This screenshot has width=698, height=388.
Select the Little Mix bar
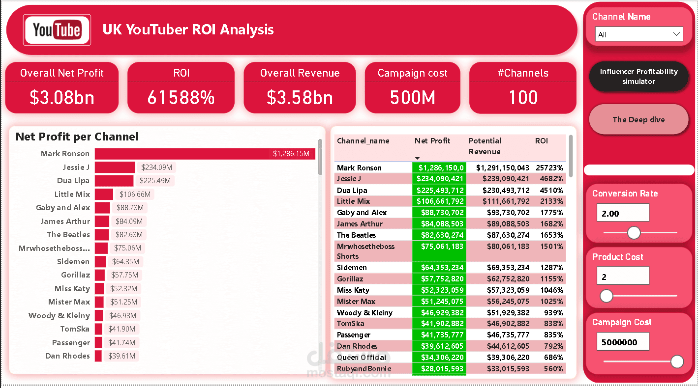point(104,194)
